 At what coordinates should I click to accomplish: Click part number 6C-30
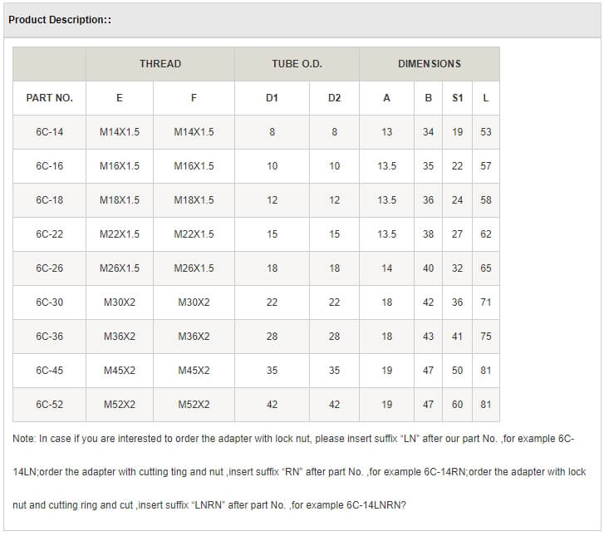[50, 302]
